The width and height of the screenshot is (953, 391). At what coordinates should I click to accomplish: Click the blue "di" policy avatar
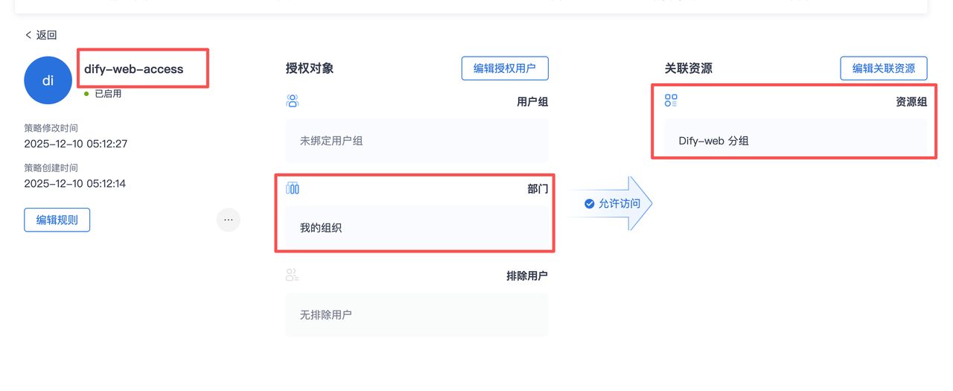click(48, 80)
